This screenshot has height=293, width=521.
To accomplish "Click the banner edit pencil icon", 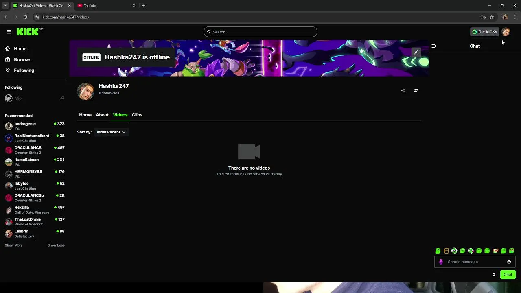I will coord(416,52).
